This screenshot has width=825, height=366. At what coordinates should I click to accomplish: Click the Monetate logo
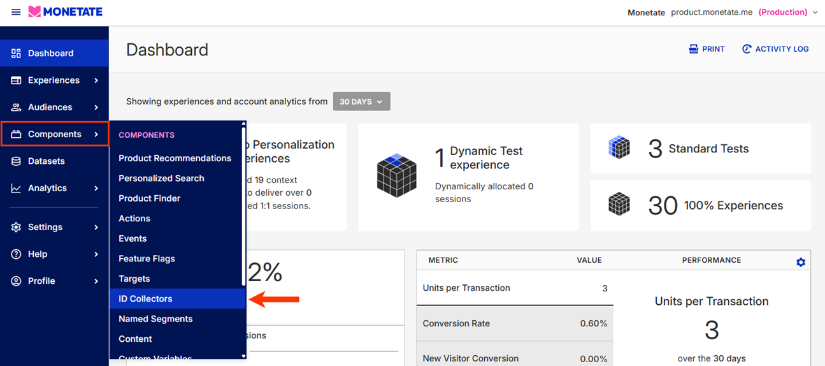click(65, 12)
